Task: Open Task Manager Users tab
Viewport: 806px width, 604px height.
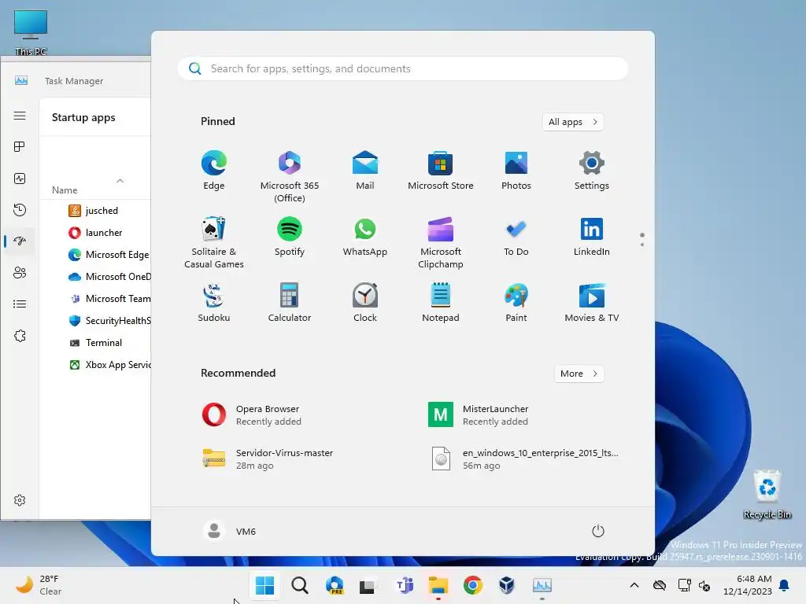Action: 20,273
